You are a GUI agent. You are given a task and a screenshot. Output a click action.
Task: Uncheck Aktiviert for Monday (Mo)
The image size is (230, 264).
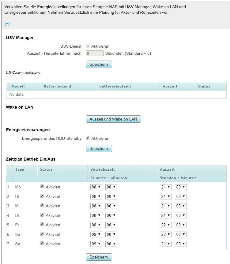coord(42,186)
